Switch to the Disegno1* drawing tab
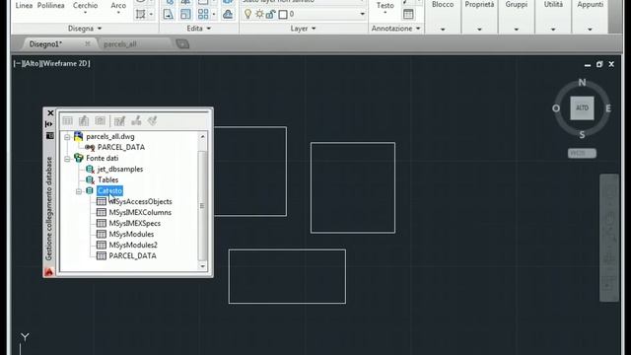The height and width of the screenshot is (355, 631). (46, 43)
